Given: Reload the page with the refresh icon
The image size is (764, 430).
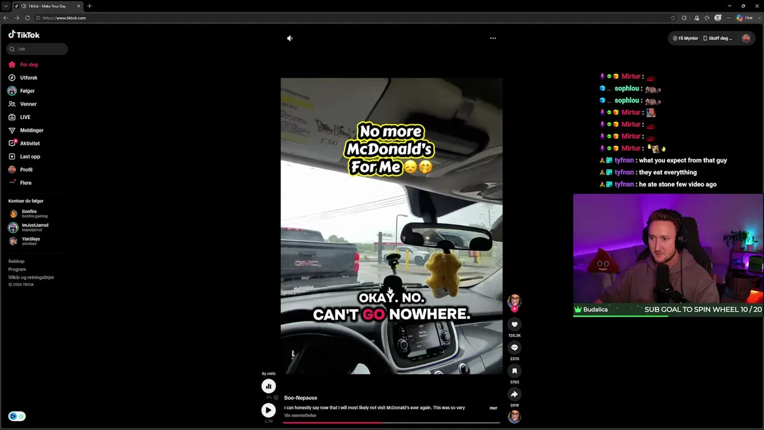Looking at the screenshot, I should point(27,18).
